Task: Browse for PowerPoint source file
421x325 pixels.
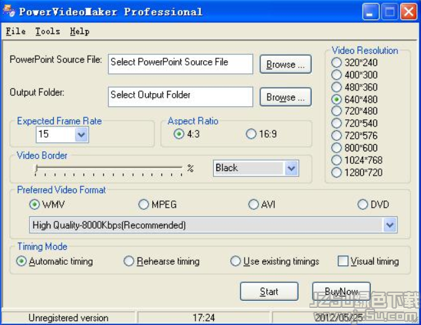Action: point(285,64)
